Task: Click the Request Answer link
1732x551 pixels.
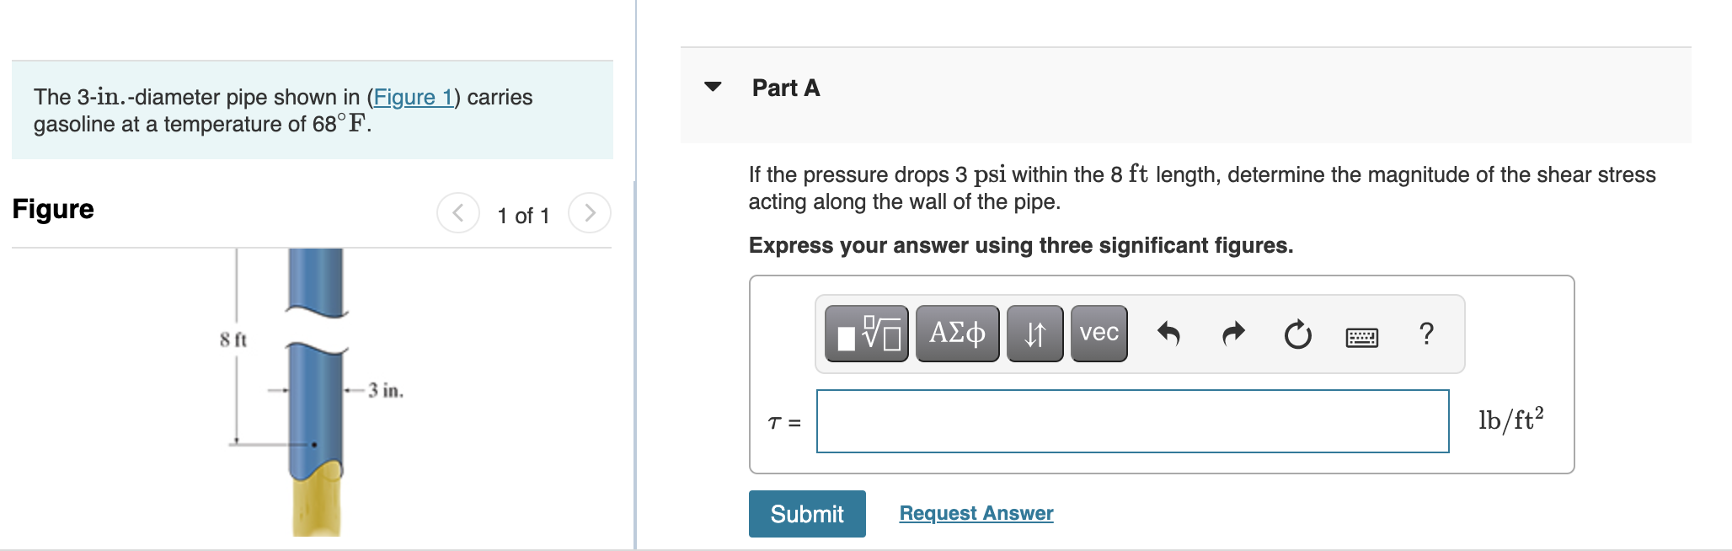Action: (976, 512)
